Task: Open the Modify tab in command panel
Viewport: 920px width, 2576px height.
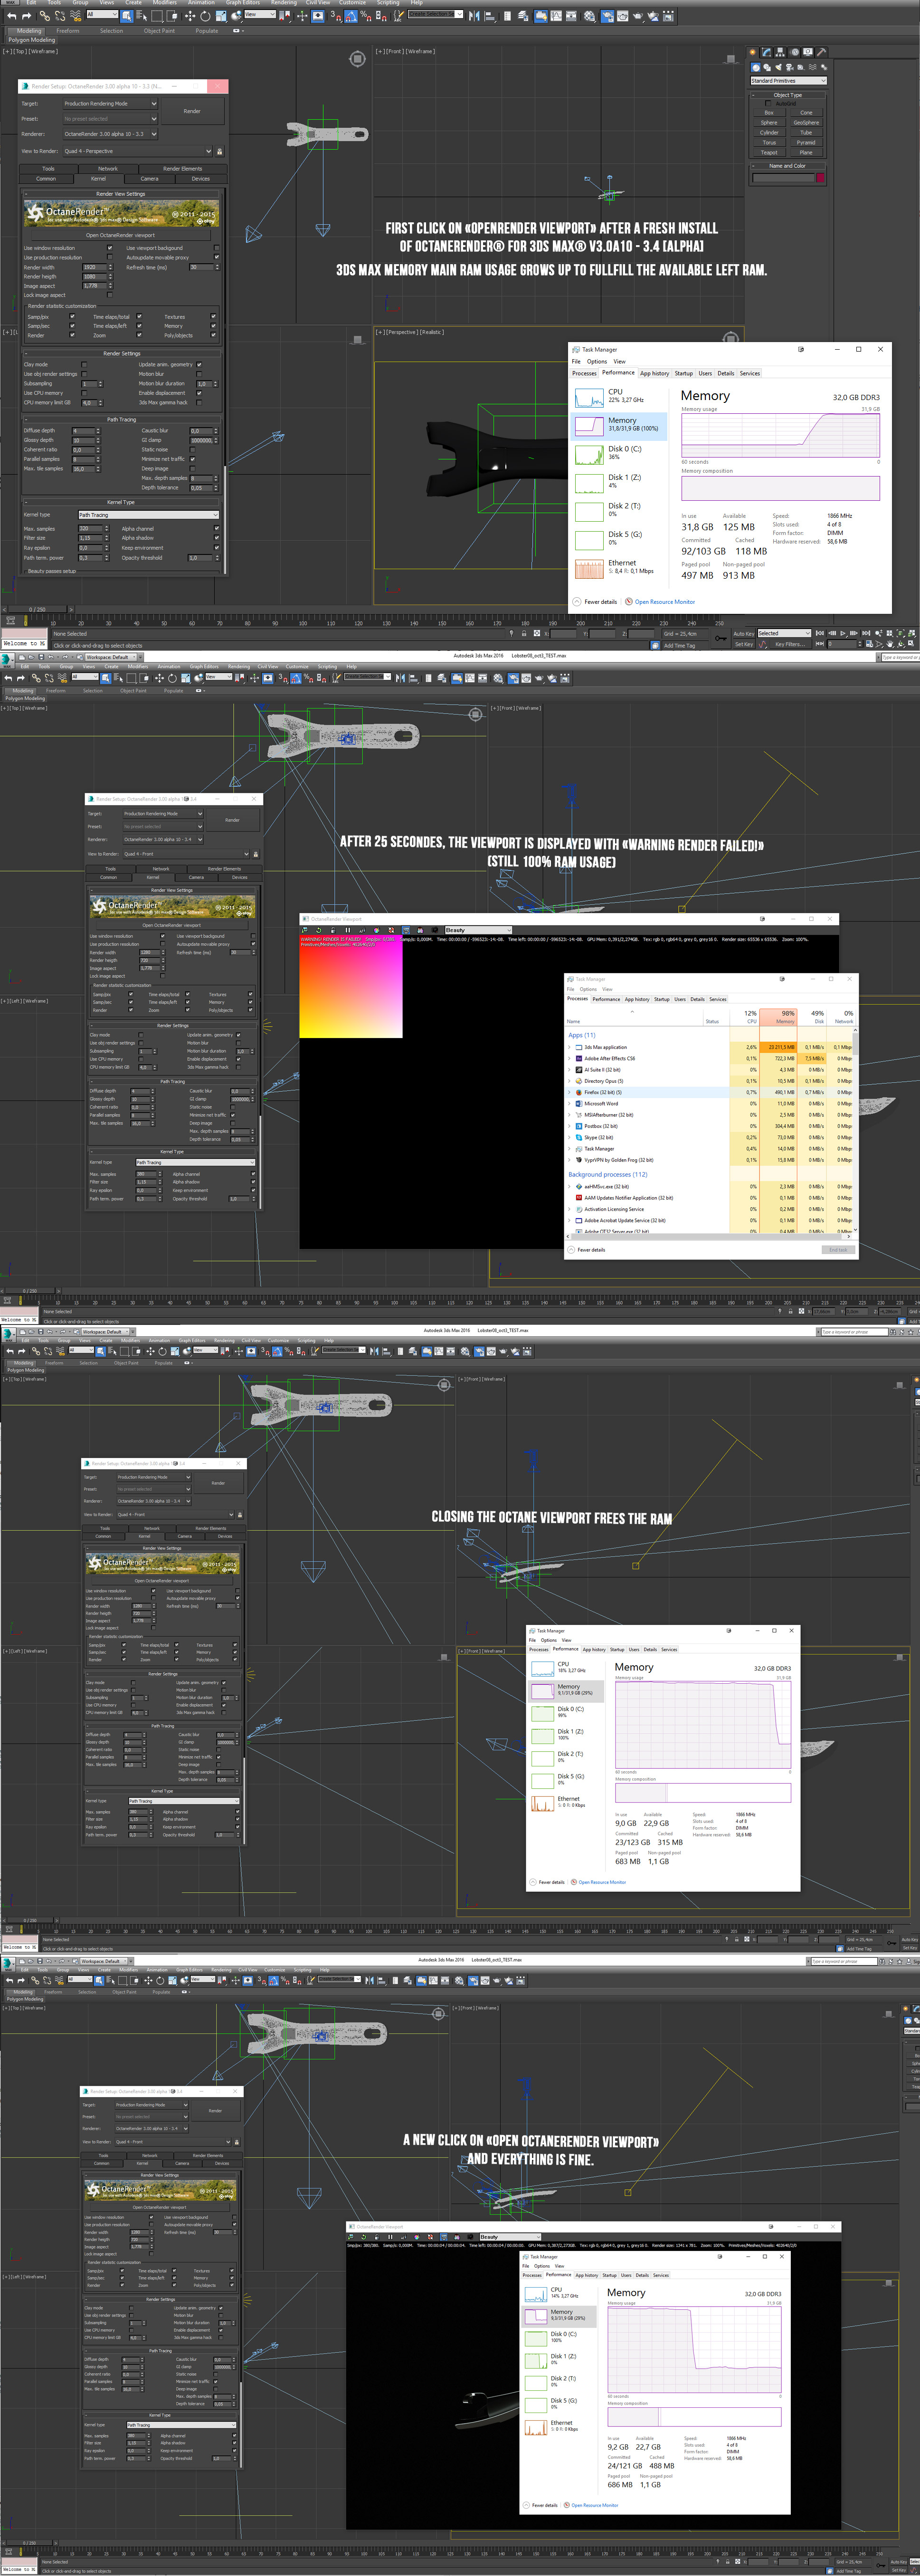Action: (766, 52)
